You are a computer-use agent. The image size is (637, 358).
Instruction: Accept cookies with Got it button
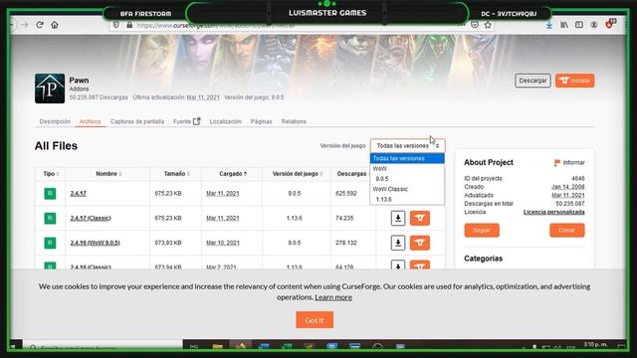pyautogui.click(x=315, y=320)
